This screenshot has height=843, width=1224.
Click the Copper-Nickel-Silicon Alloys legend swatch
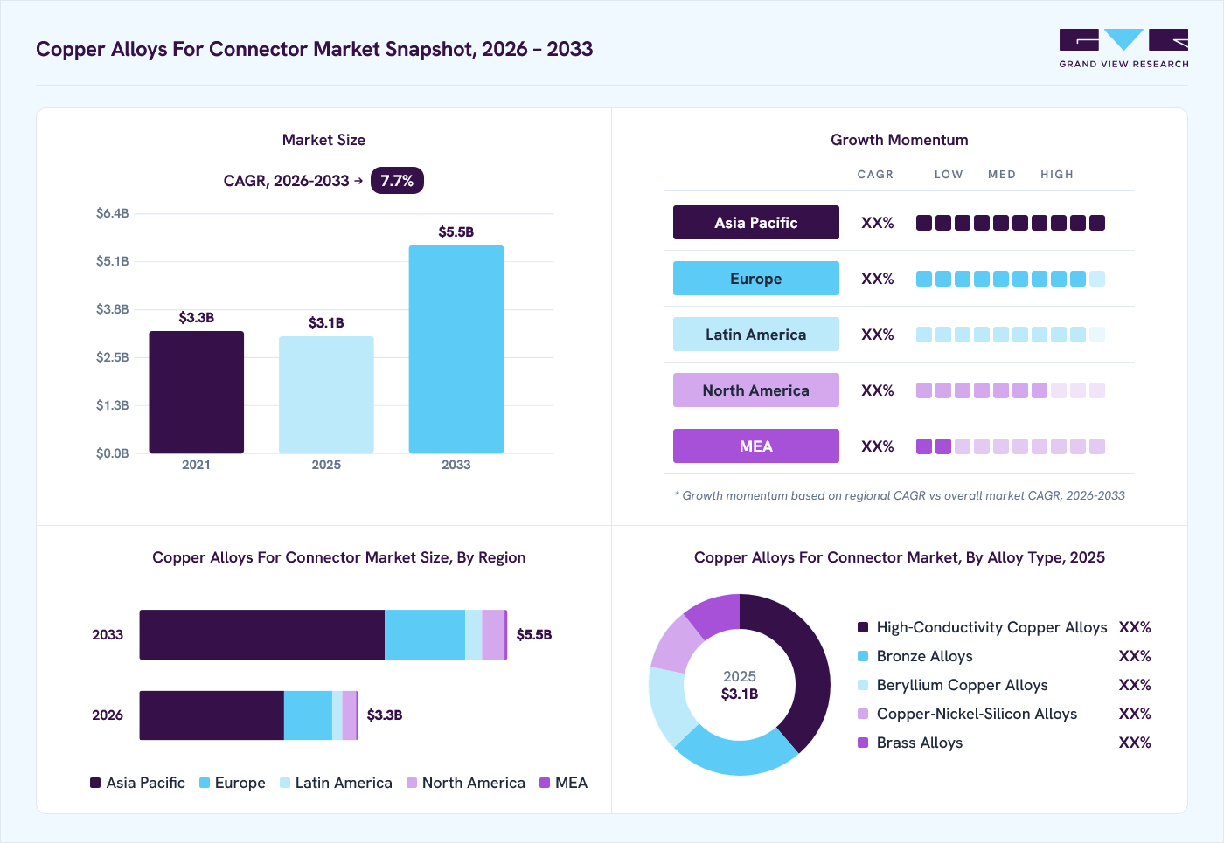(863, 714)
